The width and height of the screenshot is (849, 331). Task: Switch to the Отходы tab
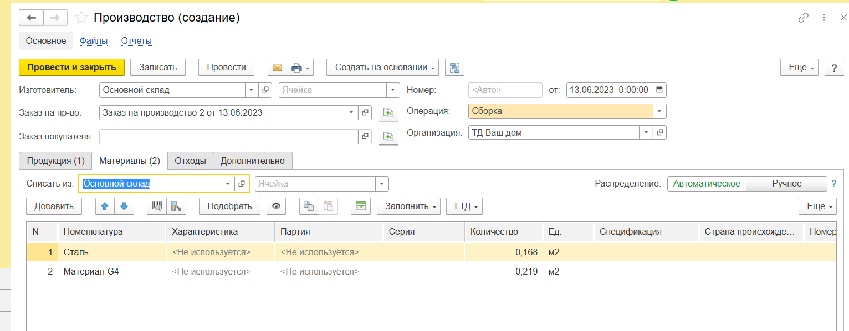pos(190,161)
